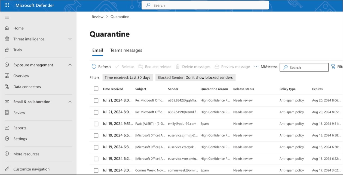Switch to the Teams messages tab
Image resolution: width=343 pixels, height=175 pixels.
tap(126, 50)
